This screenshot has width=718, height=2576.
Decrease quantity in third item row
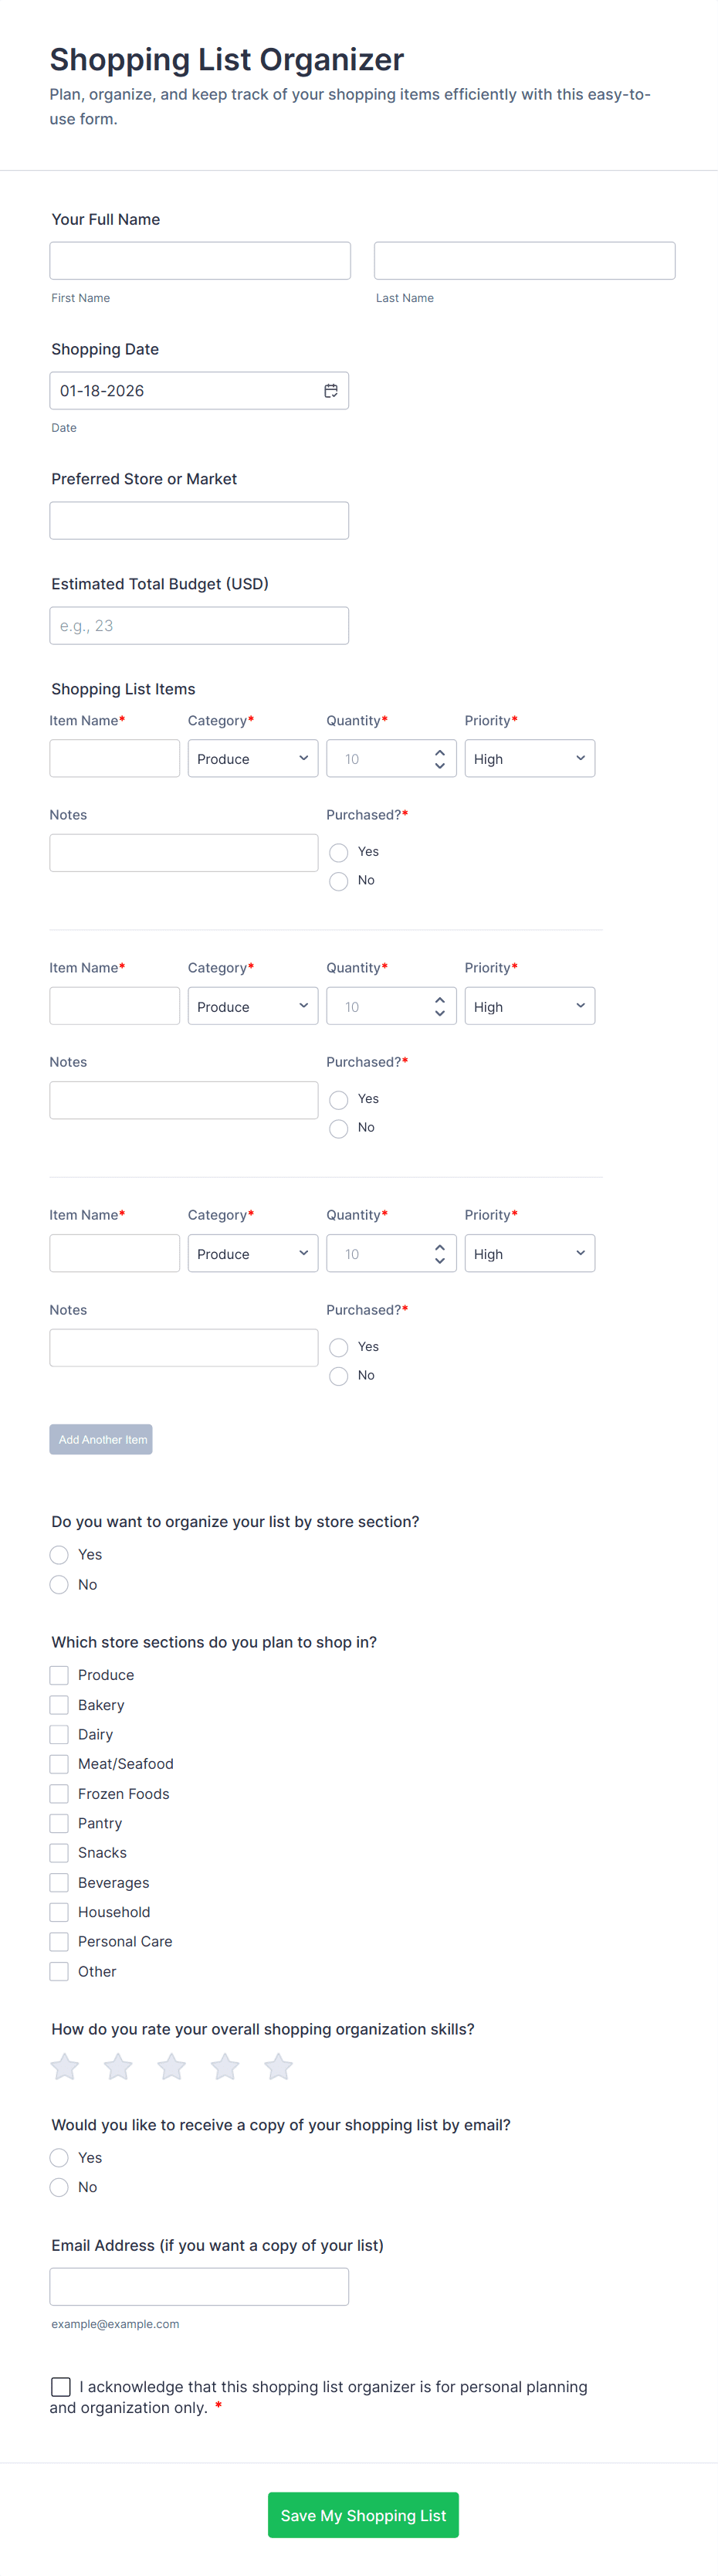click(440, 1261)
